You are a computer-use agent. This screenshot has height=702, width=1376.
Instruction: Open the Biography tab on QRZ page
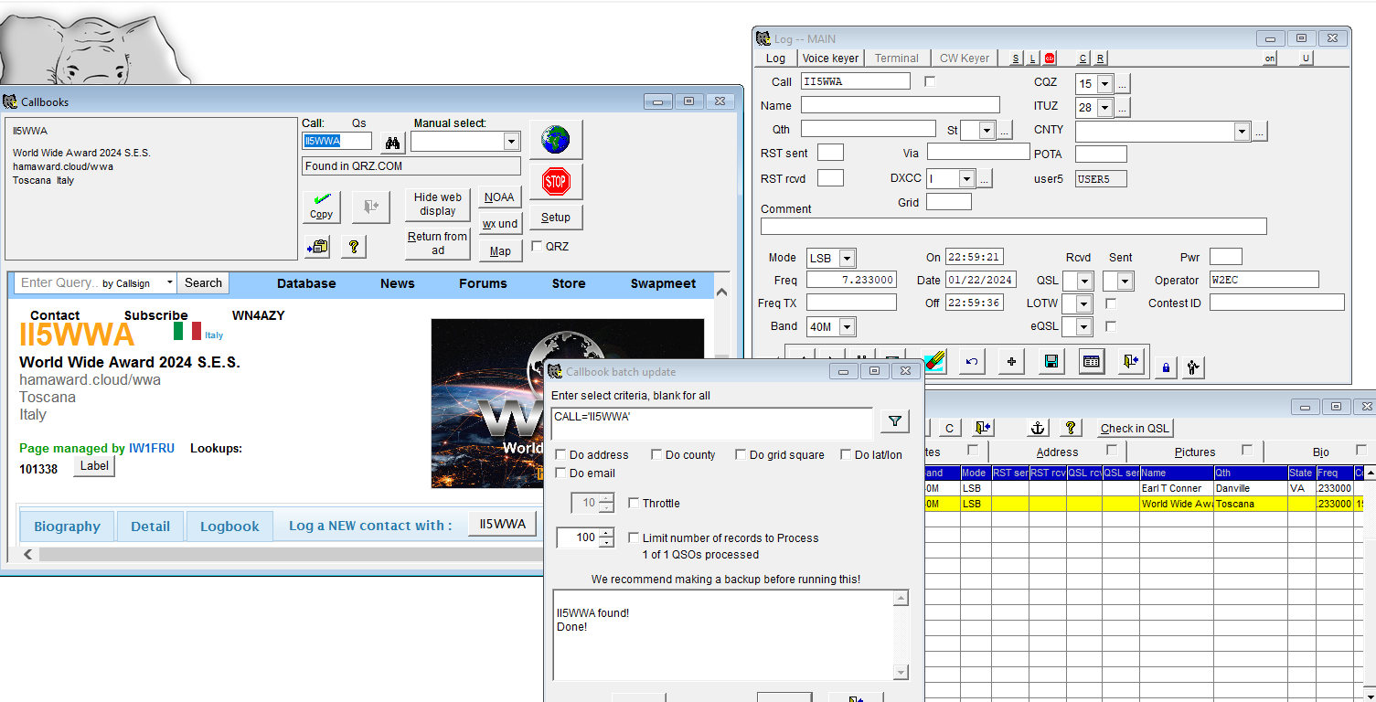pos(67,526)
